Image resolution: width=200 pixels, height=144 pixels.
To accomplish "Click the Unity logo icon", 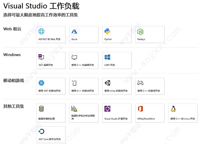I will [x=108, y=83].
